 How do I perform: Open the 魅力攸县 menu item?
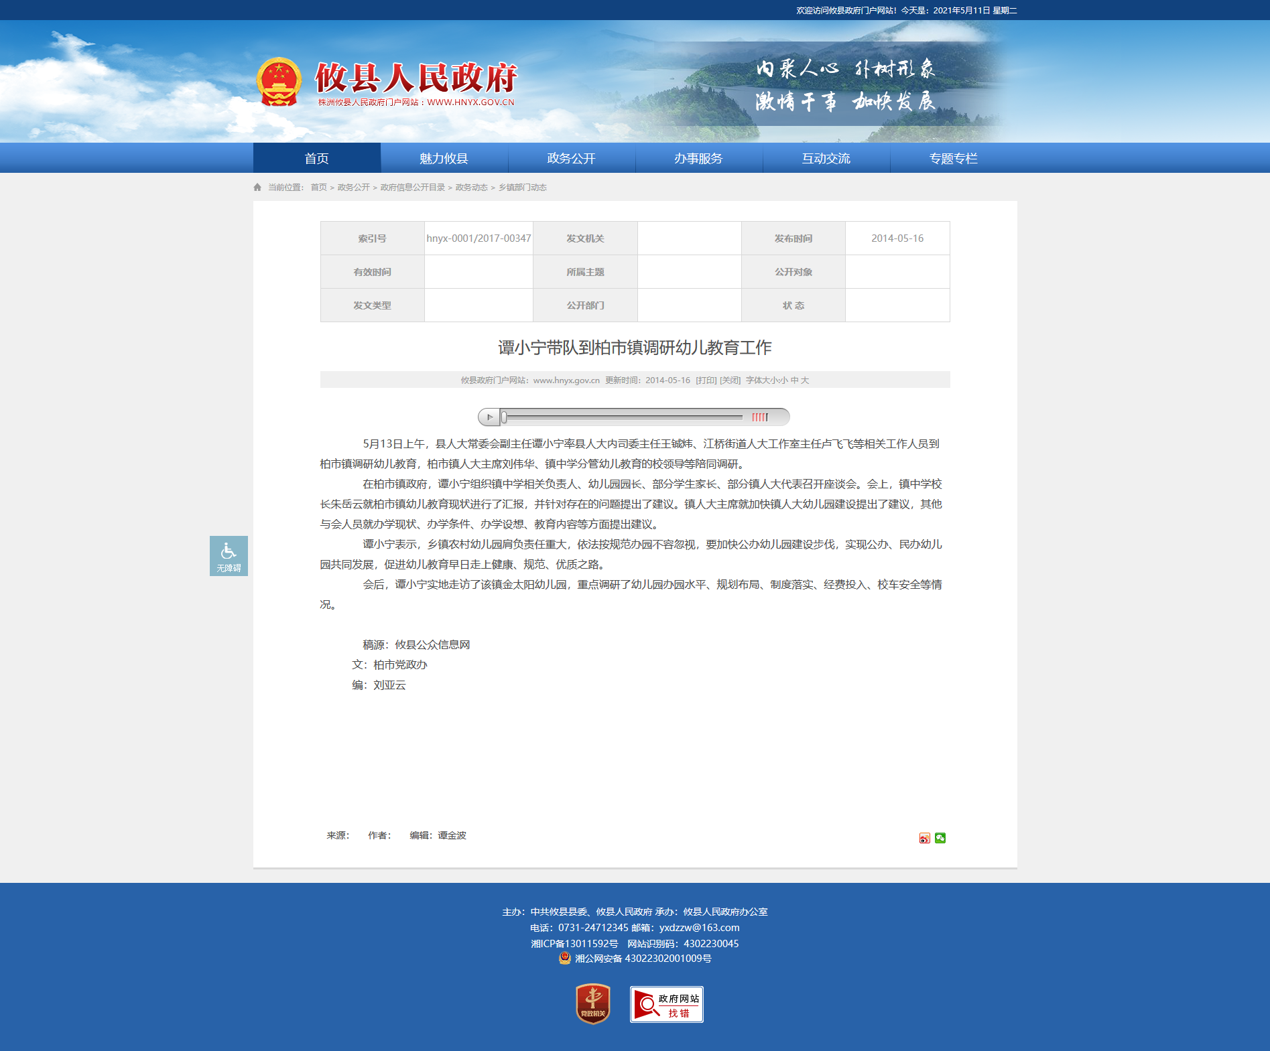[444, 158]
